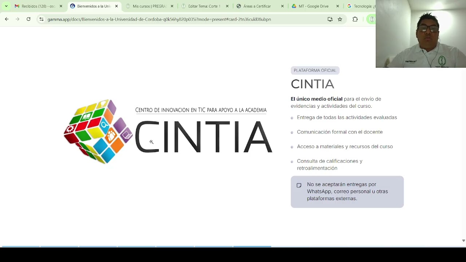The width and height of the screenshot is (466, 262).
Task: Click the Gmail favicon on the first tab
Action: coord(17,6)
